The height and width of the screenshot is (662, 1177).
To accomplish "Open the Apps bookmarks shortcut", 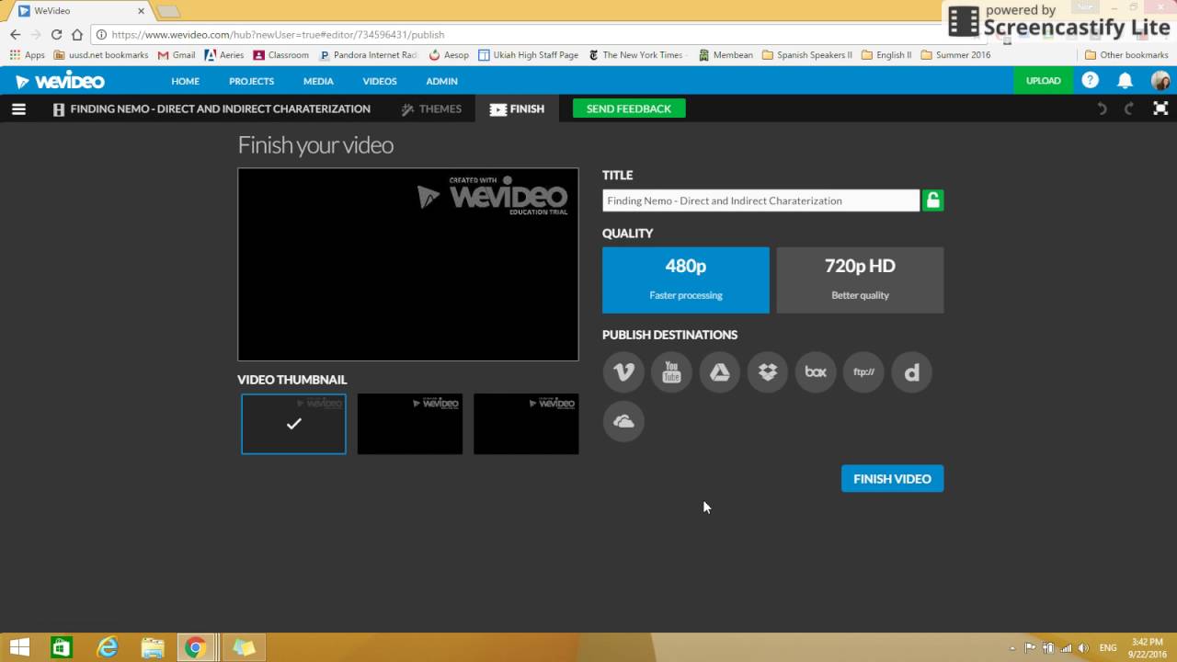I will coord(27,55).
